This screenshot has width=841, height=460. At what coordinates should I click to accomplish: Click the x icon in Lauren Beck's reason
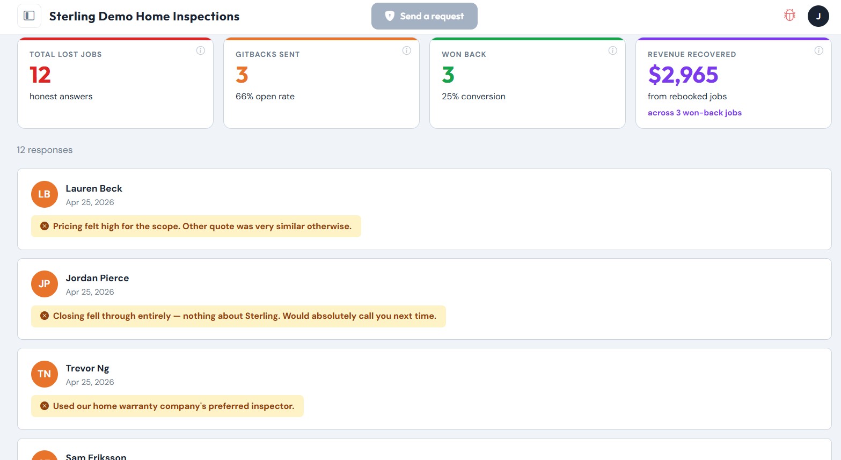coord(45,227)
